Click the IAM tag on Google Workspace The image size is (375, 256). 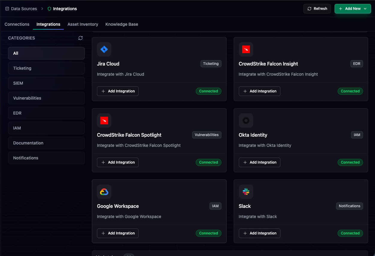215,206
